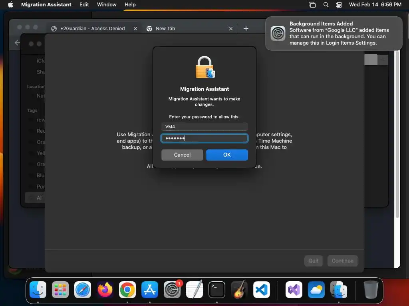Screen dimensions: 409x306
Task: Click the date and time in menu bar
Action: coord(375,5)
